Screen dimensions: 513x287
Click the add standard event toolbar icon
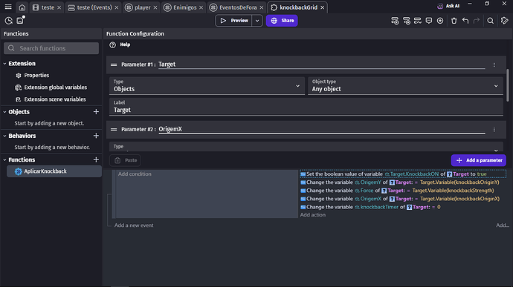point(418,21)
